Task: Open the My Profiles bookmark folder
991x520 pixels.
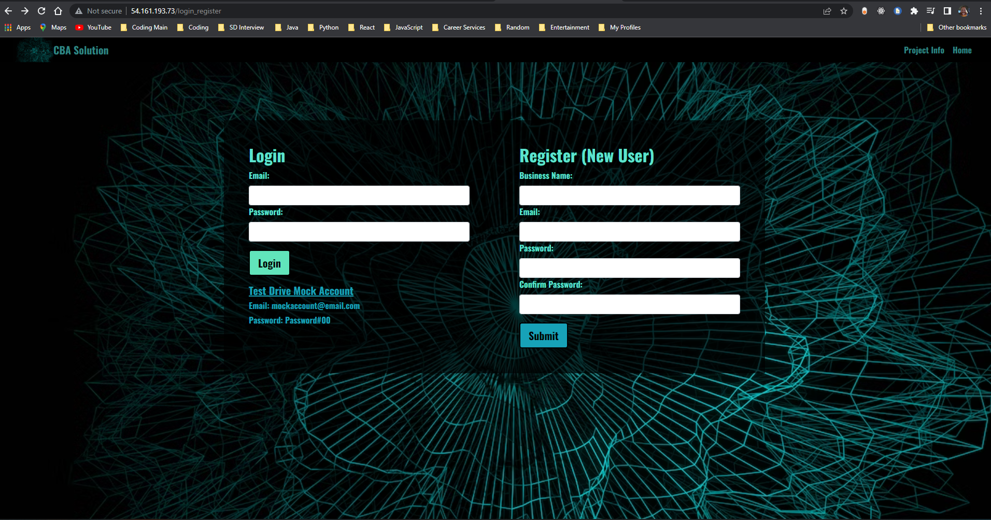Action: pos(619,27)
